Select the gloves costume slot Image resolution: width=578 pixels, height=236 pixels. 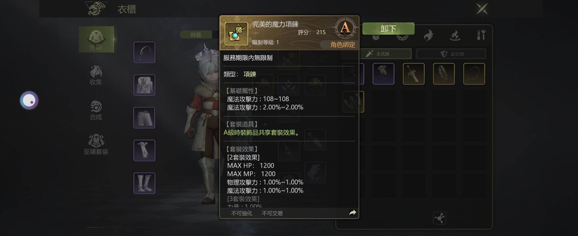coord(145,151)
